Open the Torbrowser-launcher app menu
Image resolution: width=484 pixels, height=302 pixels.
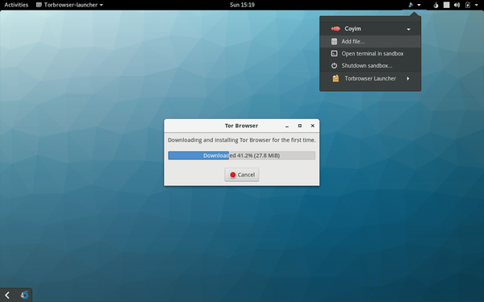pyautogui.click(x=69, y=5)
